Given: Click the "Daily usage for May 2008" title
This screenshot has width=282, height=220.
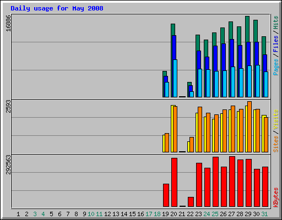Looking at the screenshot, I should pyautogui.click(x=57, y=8).
